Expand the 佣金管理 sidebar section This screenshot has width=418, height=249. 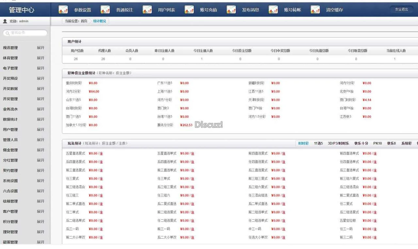pos(40,150)
